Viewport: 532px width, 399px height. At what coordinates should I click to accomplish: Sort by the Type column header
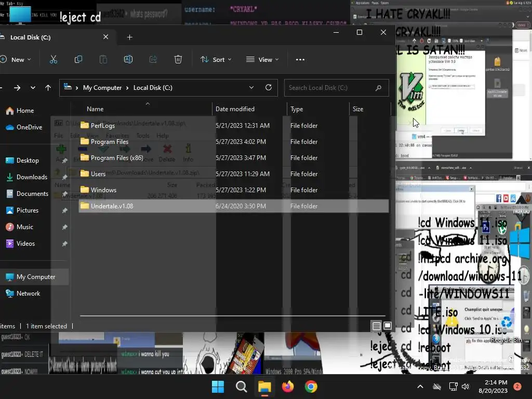pos(297,109)
